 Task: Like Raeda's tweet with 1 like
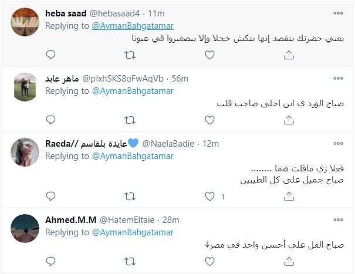210,197
